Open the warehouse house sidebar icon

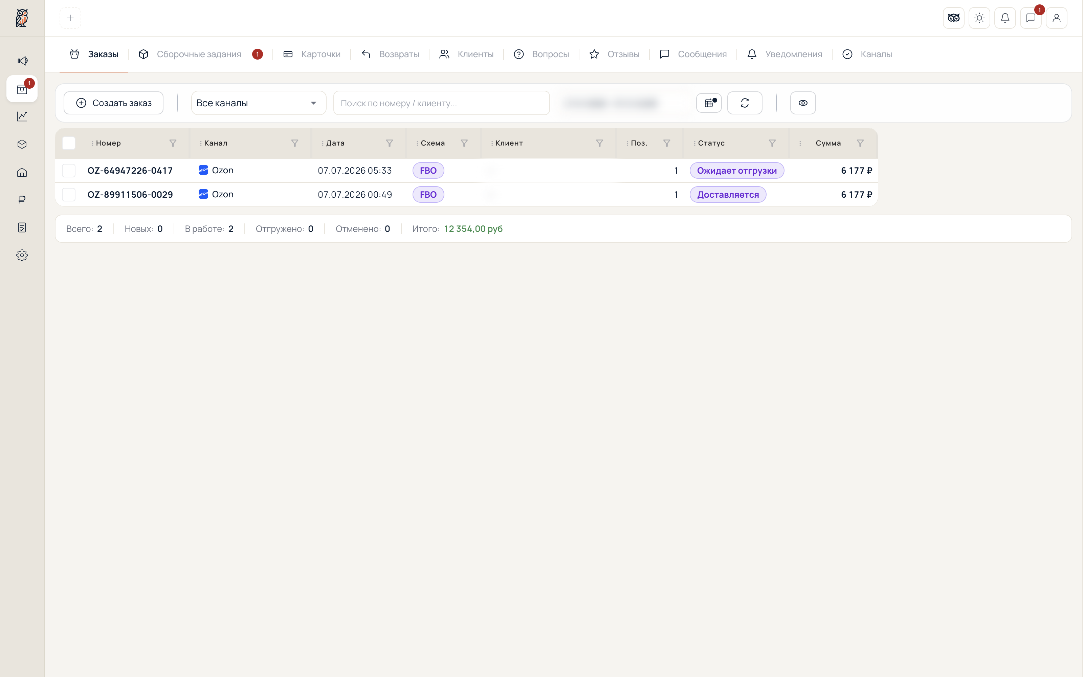click(x=22, y=172)
